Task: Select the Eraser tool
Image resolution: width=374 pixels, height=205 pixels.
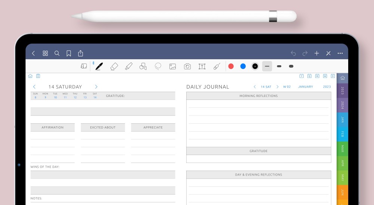Action: click(x=114, y=66)
